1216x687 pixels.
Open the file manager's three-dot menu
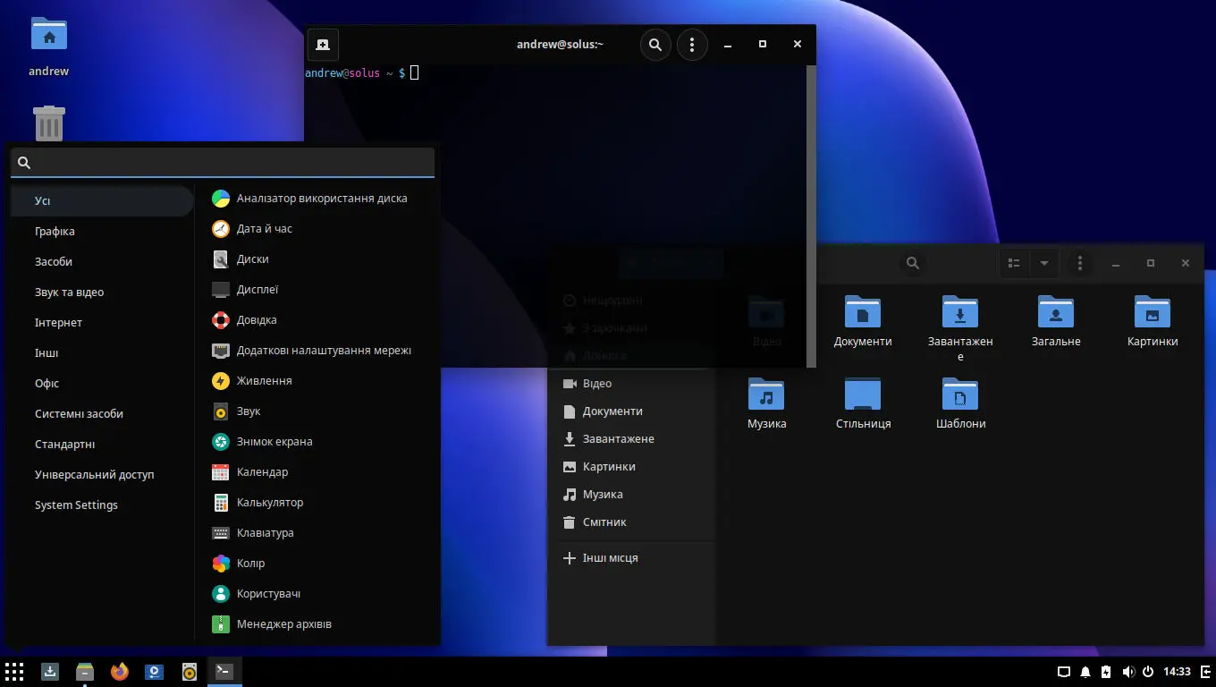pyautogui.click(x=1080, y=263)
